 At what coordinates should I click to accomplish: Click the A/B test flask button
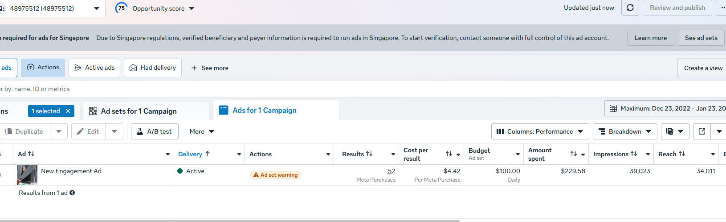pyautogui.click(x=154, y=131)
